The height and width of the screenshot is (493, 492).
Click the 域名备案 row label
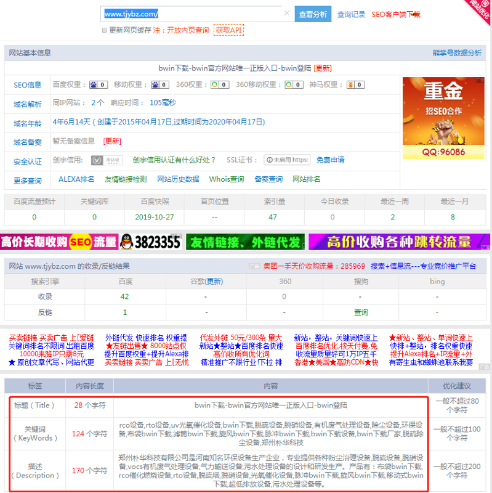(x=27, y=142)
